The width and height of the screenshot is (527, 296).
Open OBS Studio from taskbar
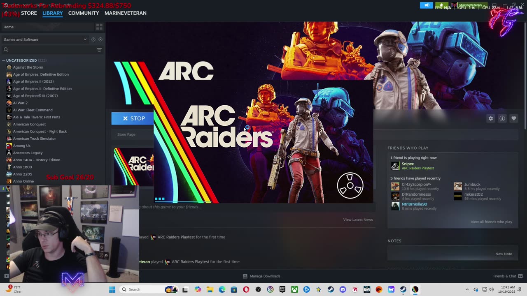(x=258, y=289)
